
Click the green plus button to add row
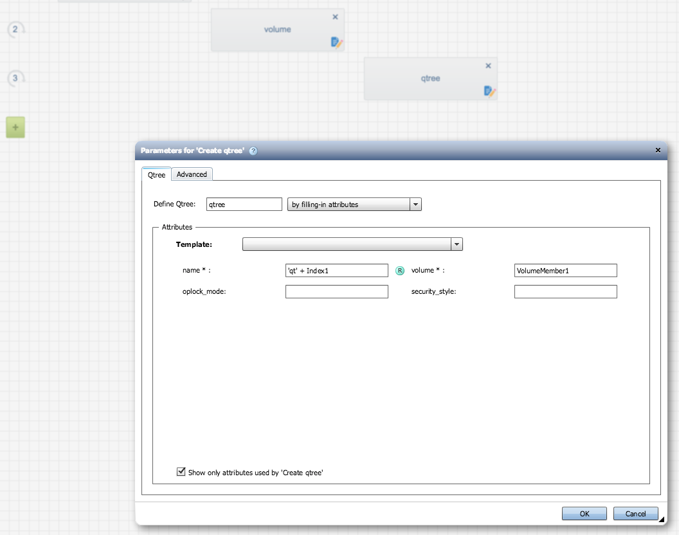[x=15, y=127]
